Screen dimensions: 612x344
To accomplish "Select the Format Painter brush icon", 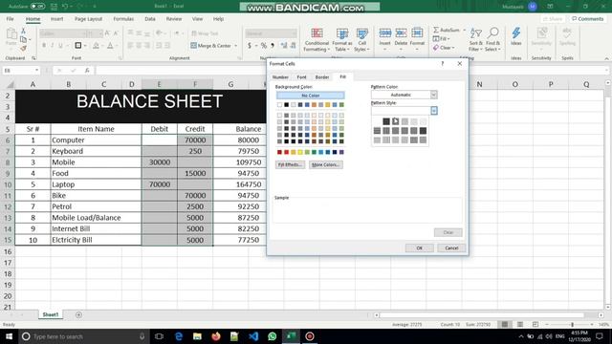I will pos(23,48).
